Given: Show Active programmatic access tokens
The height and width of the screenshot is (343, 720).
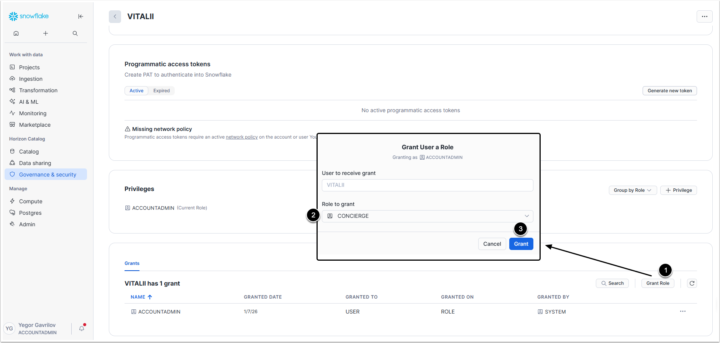Looking at the screenshot, I should pos(136,91).
